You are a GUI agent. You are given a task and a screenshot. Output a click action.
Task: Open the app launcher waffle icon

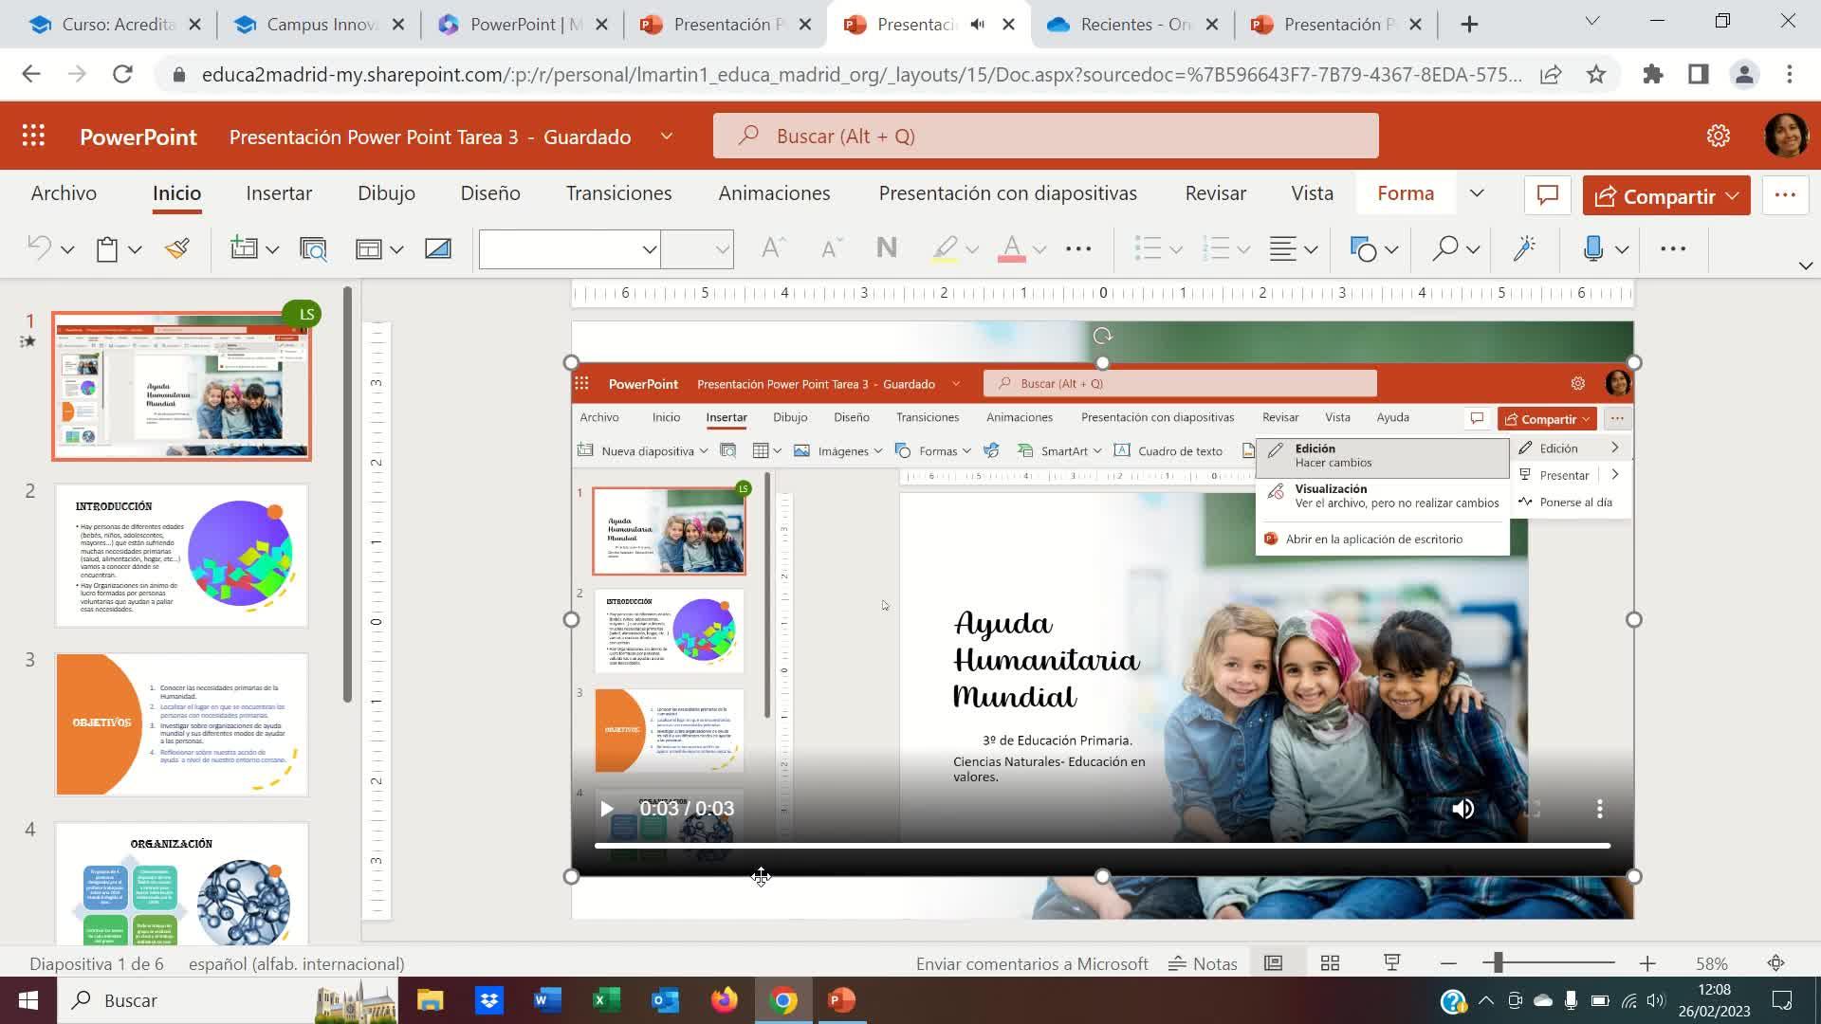[x=34, y=137]
